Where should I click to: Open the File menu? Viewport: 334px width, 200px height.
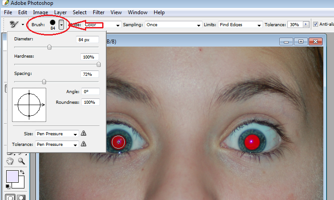coord(8,12)
